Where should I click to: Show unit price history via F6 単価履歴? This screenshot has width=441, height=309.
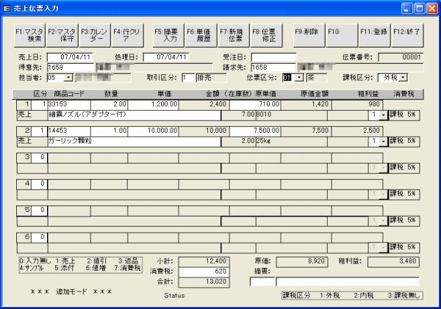click(201, 35)
